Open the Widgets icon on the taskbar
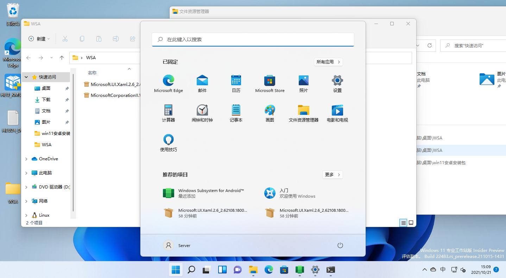This screenshot has height=278, width=506. (222, 270)
